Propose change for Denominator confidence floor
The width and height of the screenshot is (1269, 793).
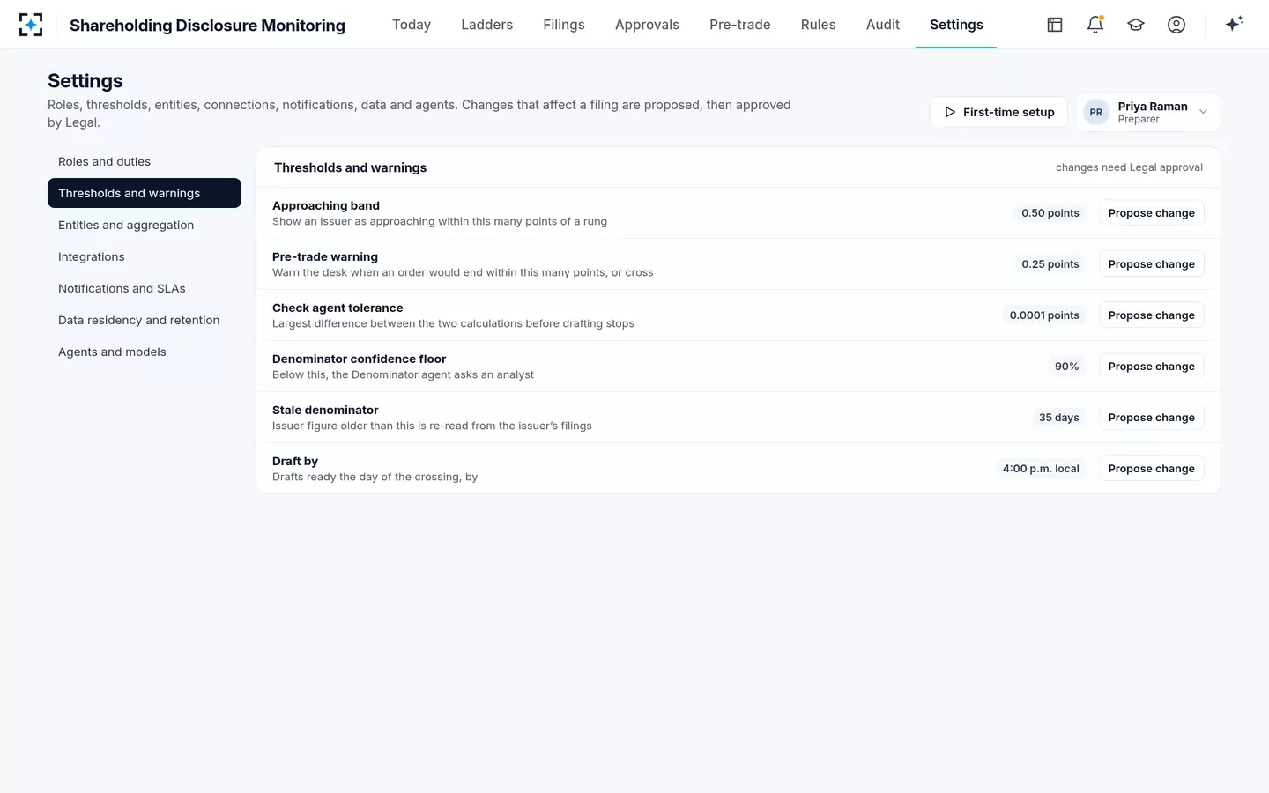point(1151,367)
